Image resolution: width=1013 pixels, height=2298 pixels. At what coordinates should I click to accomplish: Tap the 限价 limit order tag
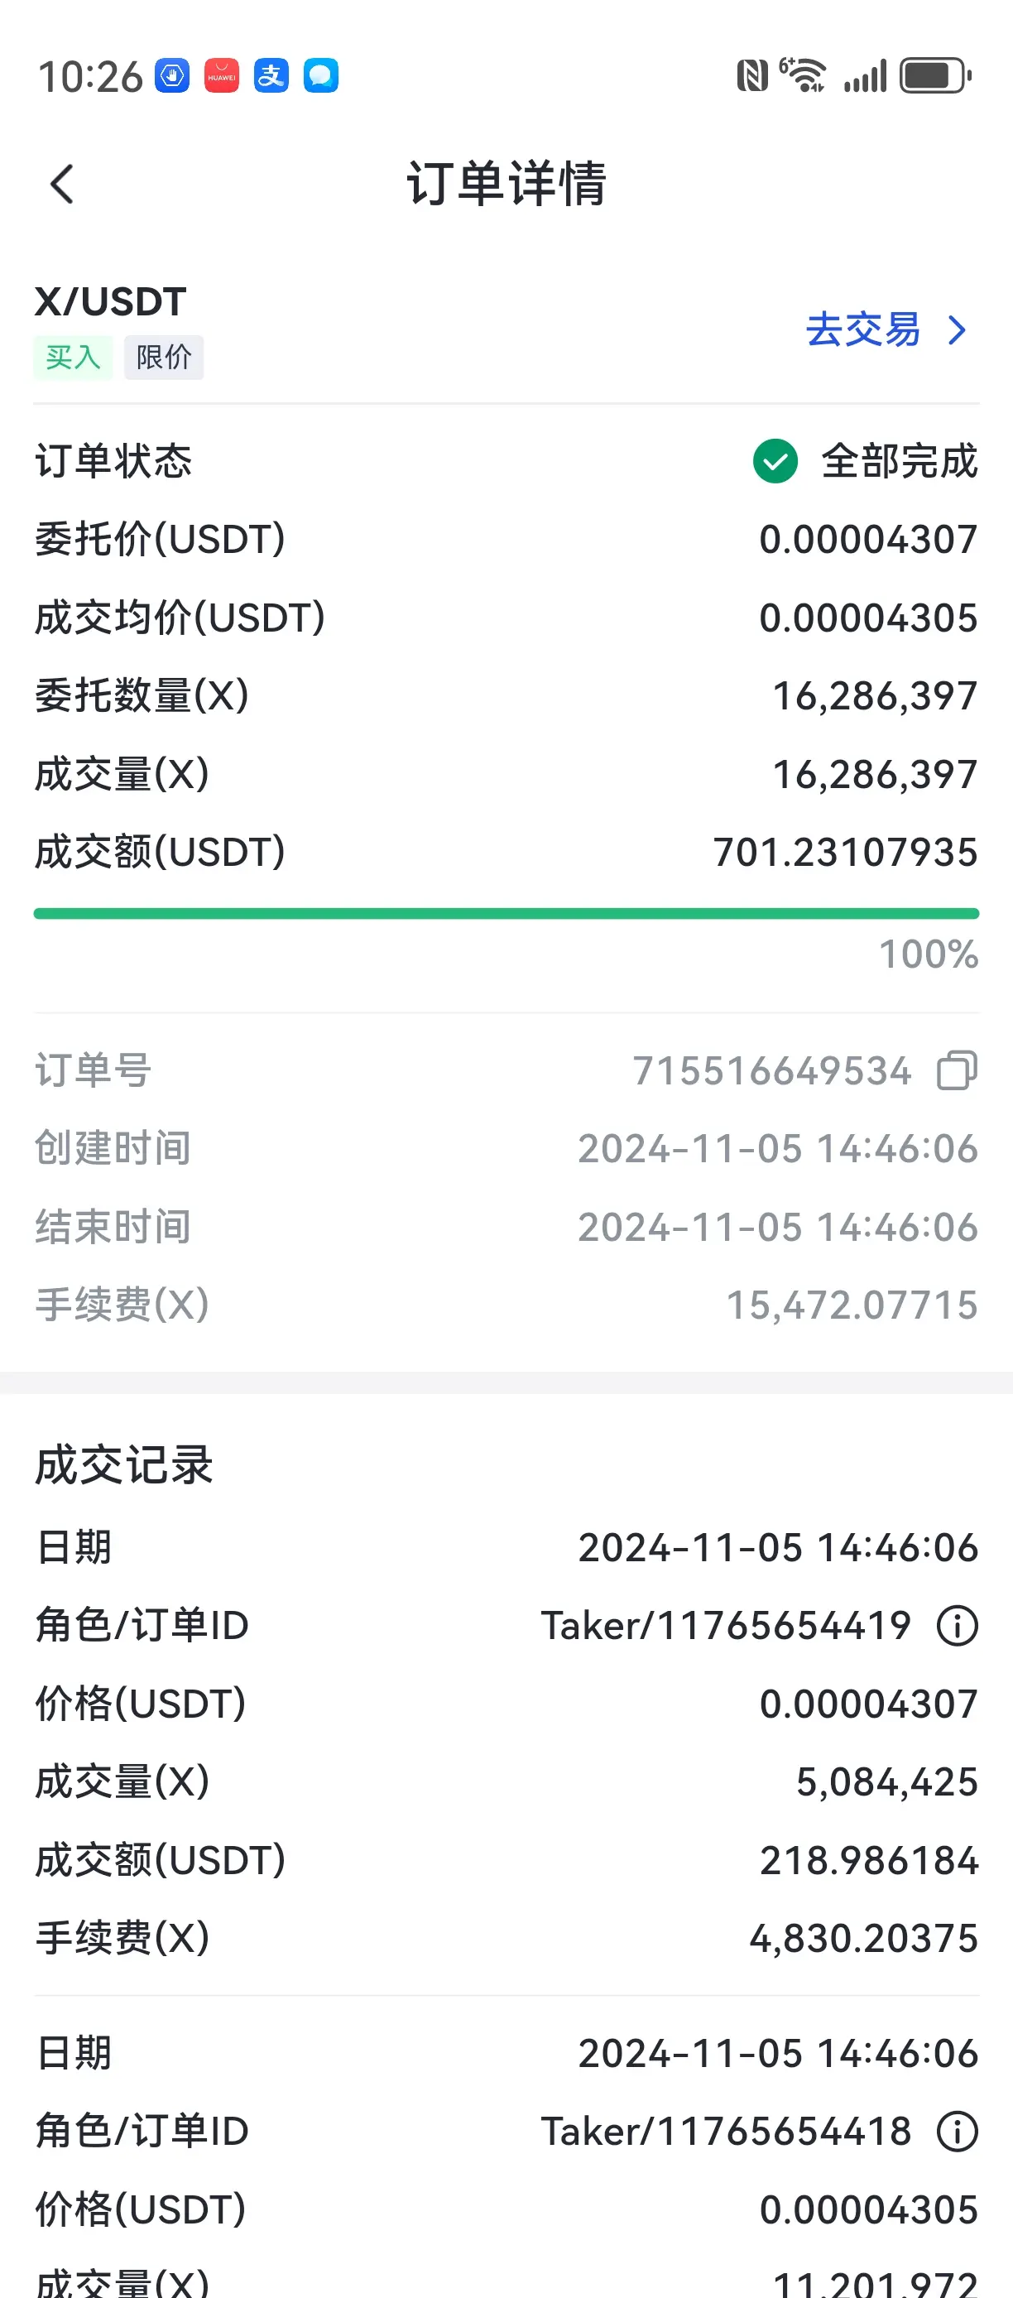tap(164, 358)
